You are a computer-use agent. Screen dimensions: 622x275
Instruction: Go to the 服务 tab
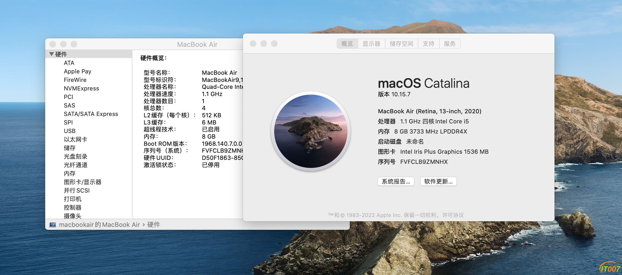click(x=449, y=44)
